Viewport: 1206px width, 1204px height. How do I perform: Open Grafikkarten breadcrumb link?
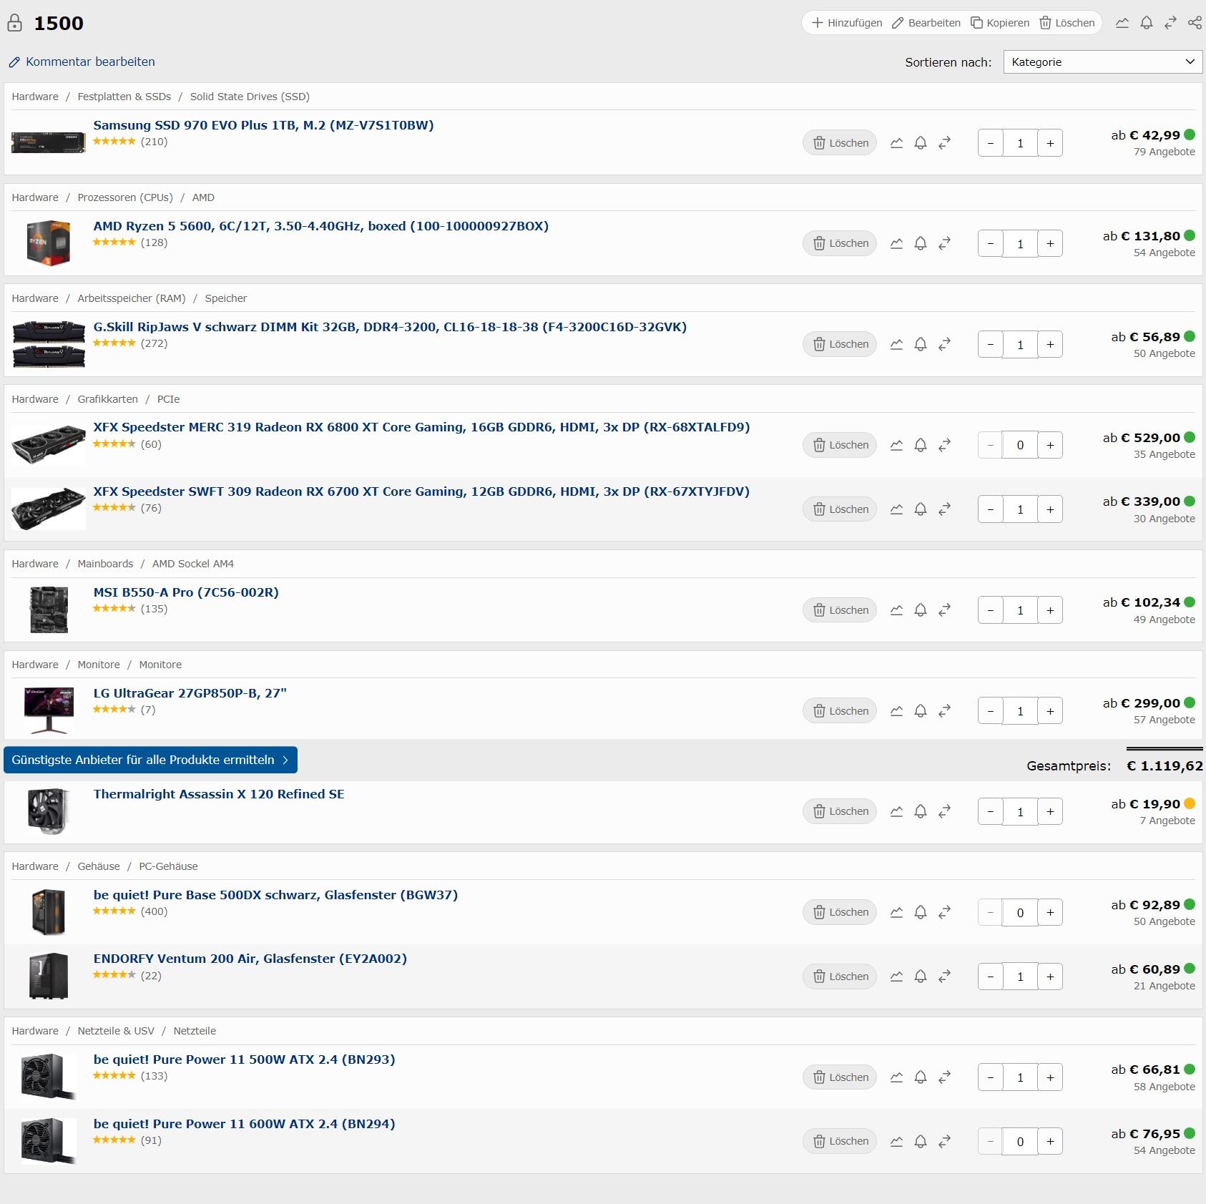pyautogui.click(x=107, y=399)
